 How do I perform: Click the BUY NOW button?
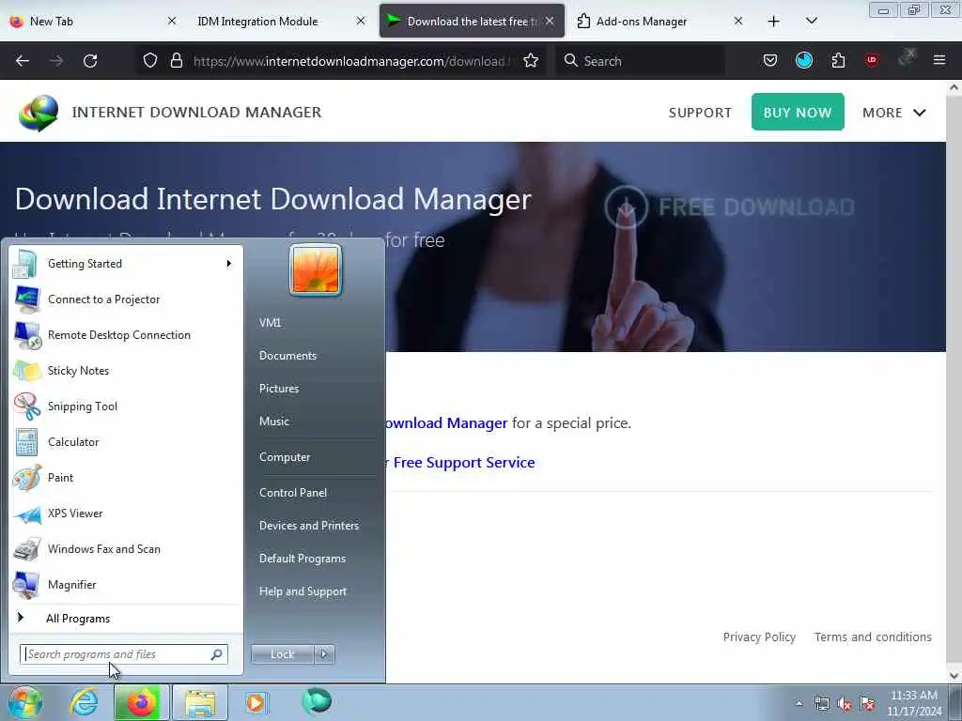[x=798, y=113]
